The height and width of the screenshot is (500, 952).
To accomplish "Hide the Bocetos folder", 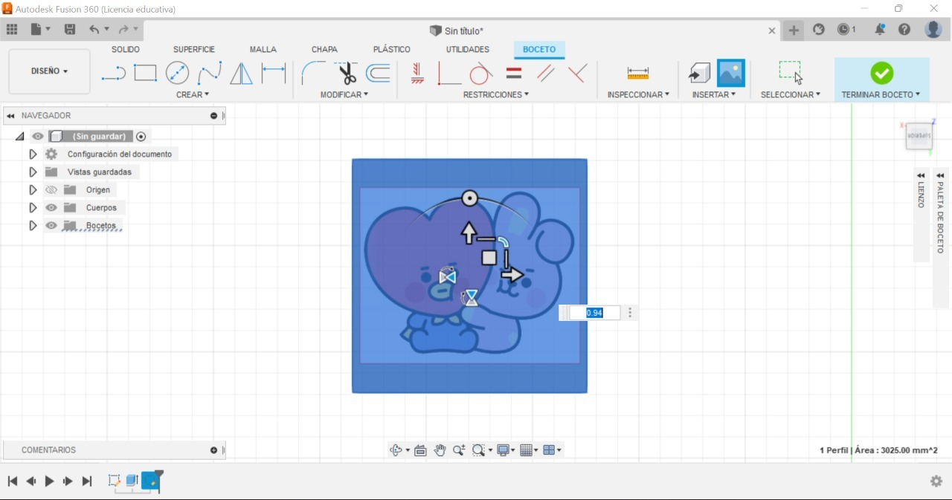I will [51, 226].
